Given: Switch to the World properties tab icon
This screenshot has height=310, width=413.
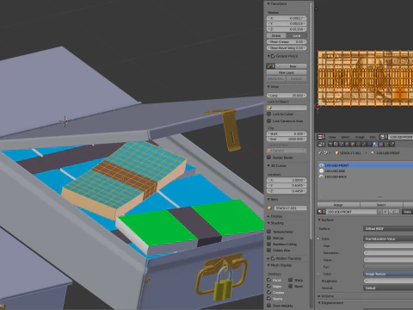Looking at the screenshot, I should pos(347,144).
